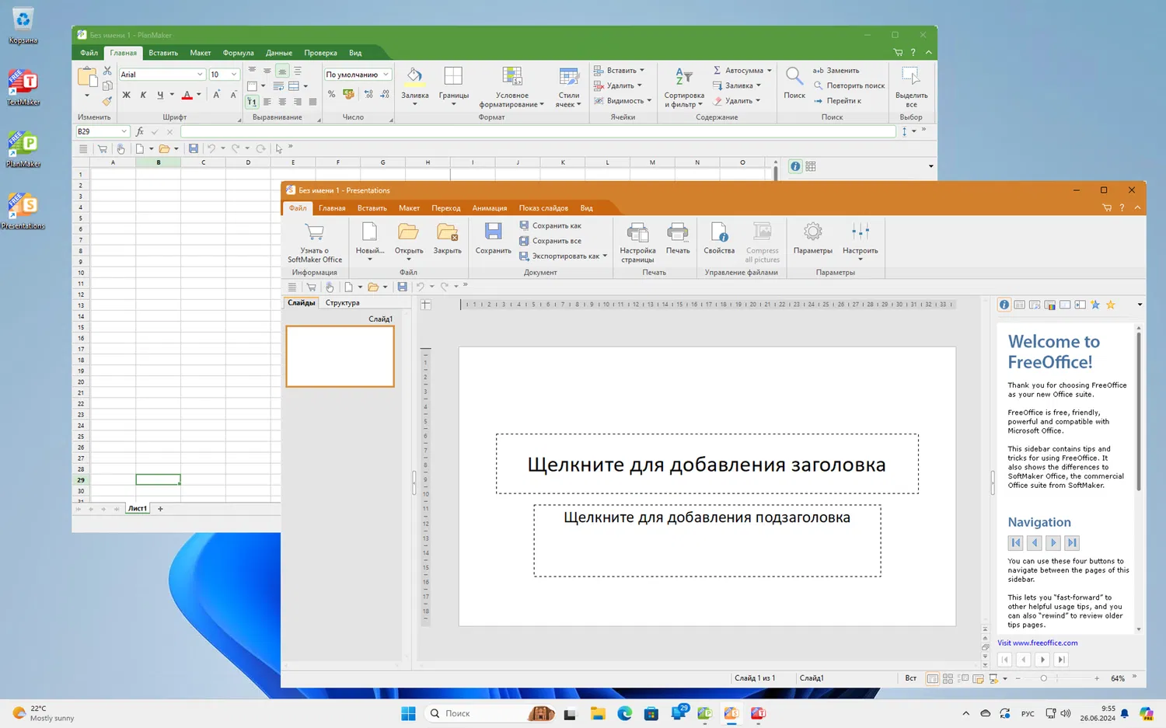The height and width of the screenshot is (728, 1166).
Task: Click the percent format icon in PlanMaker
Action: click(x=332, y=94)
